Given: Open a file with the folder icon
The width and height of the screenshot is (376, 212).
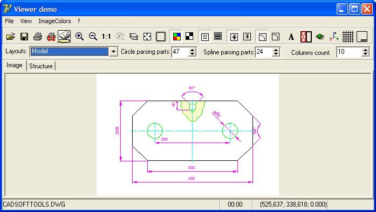Looking at the screenshot, I should tap(11, 37).
